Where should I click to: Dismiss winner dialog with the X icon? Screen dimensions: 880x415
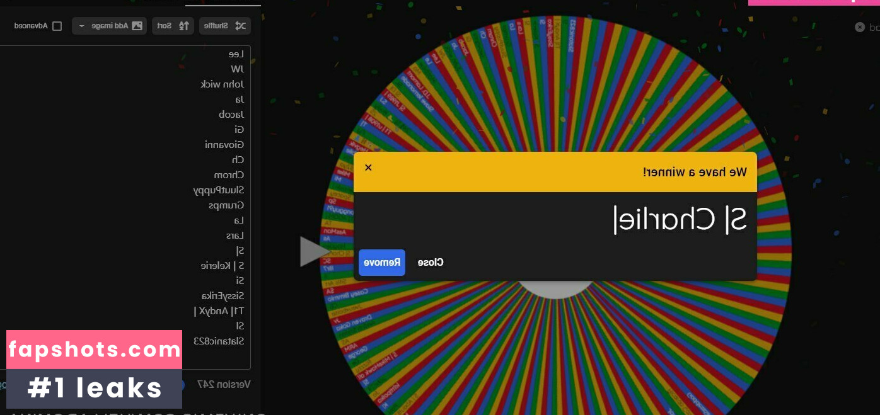369,168
